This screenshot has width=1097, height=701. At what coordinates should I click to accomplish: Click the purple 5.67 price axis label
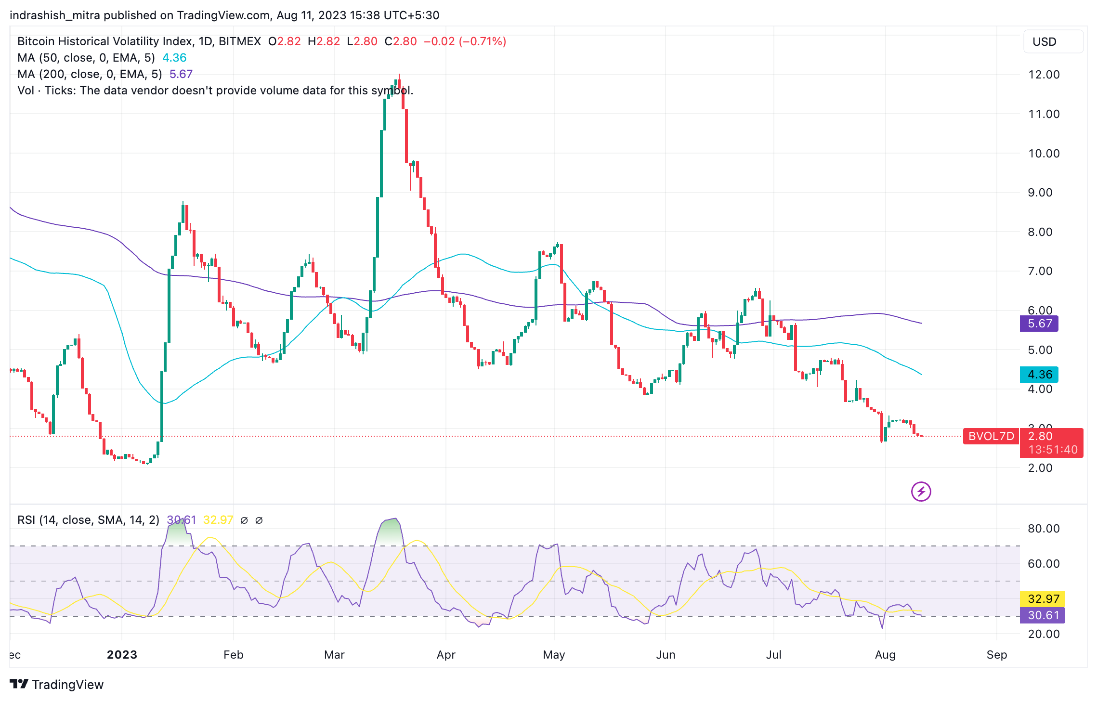pyautogui.click(x=1039, y=324)
